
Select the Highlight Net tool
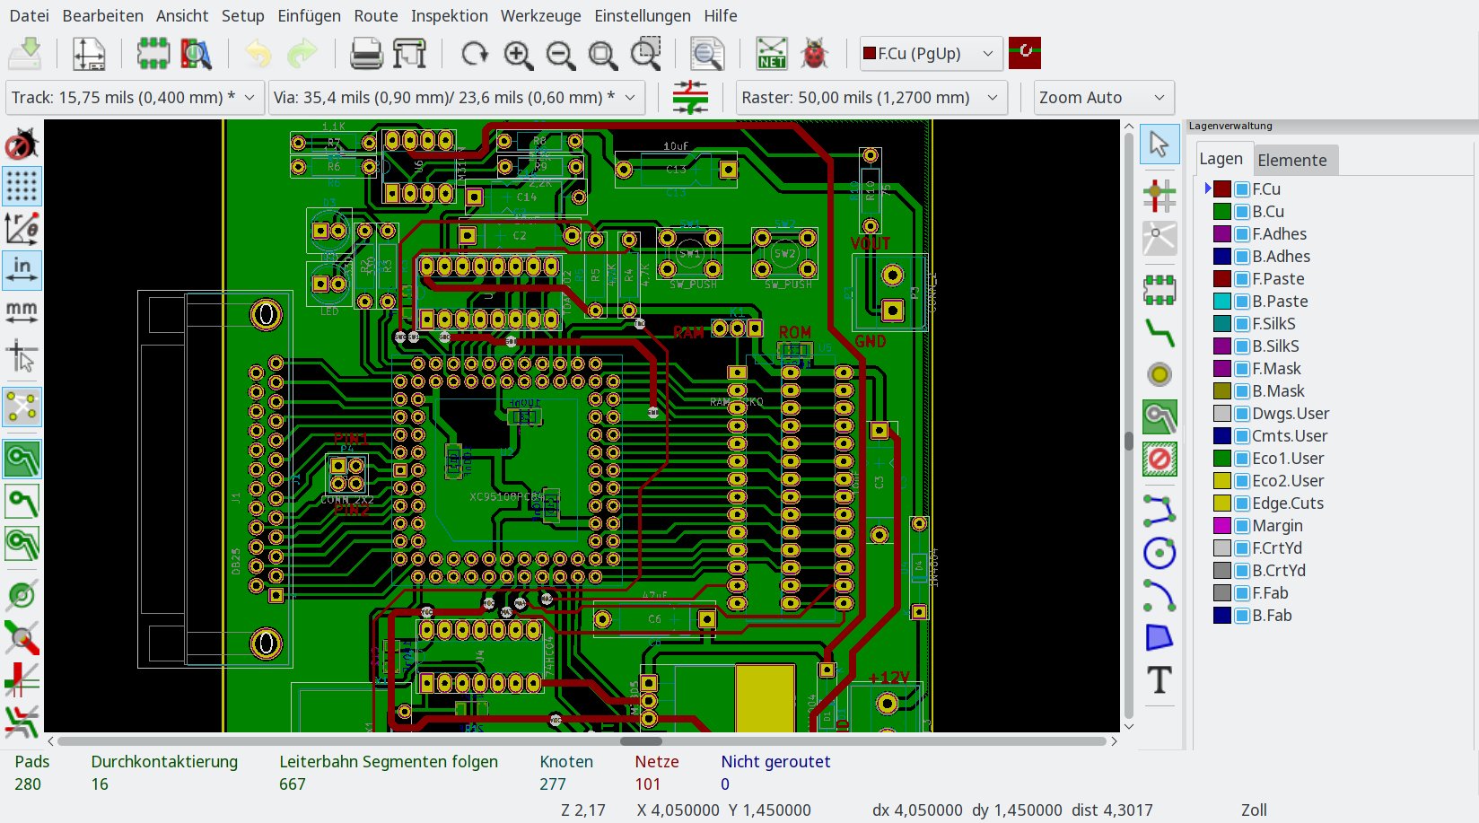[1160, 195]
